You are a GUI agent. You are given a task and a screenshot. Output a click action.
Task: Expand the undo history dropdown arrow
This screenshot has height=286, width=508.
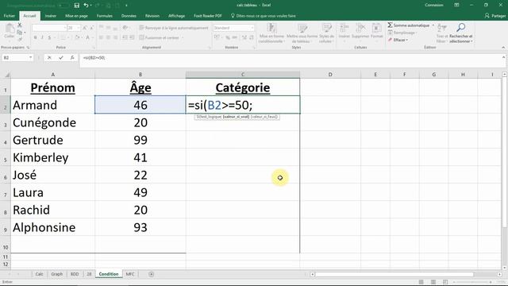pos(91,6)
